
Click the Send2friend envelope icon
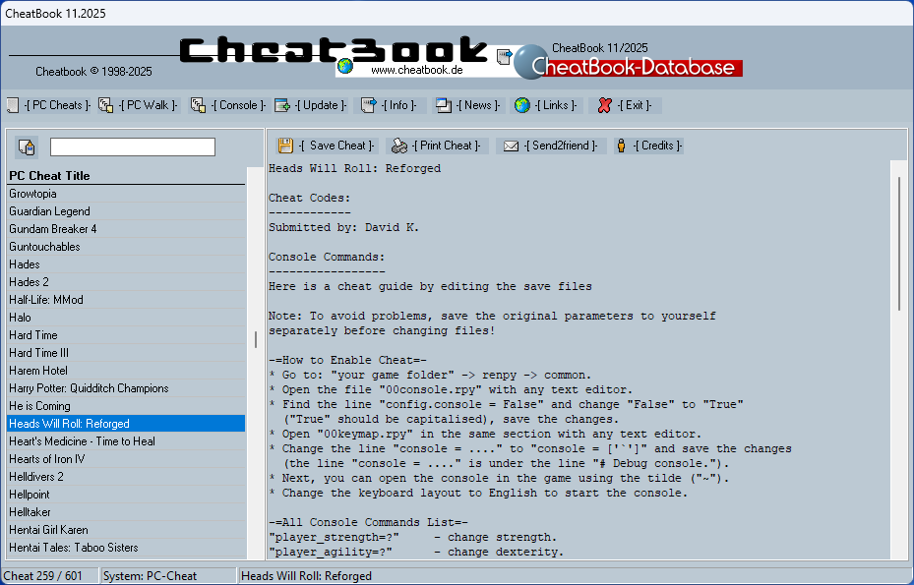(512, 145)
